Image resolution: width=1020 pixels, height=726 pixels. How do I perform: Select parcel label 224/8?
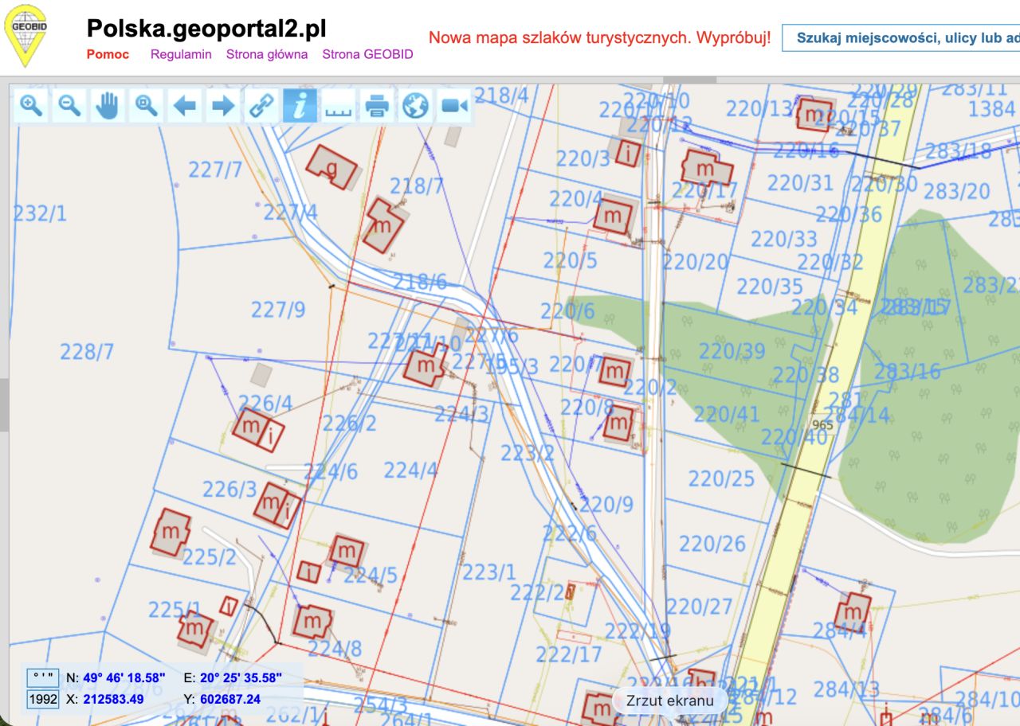335,649
